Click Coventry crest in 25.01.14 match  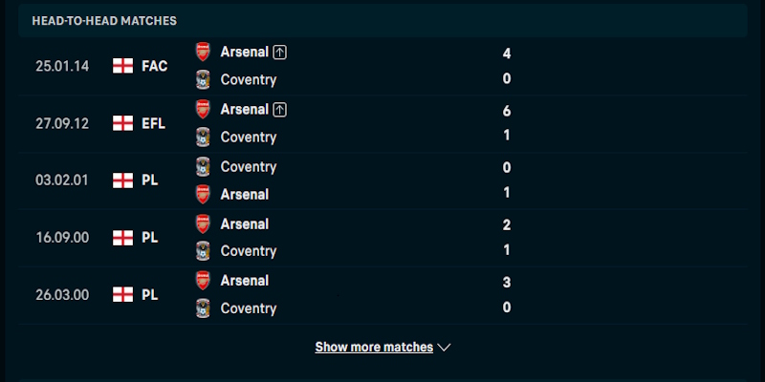(x=203, y=79)
